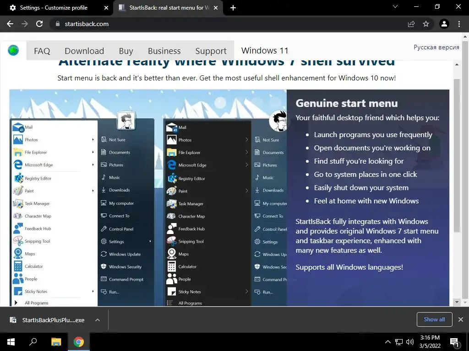Viewport: 469px width, 351px height.
Task: Click the Genuine start menu heading
Action: tap(347, 103)
